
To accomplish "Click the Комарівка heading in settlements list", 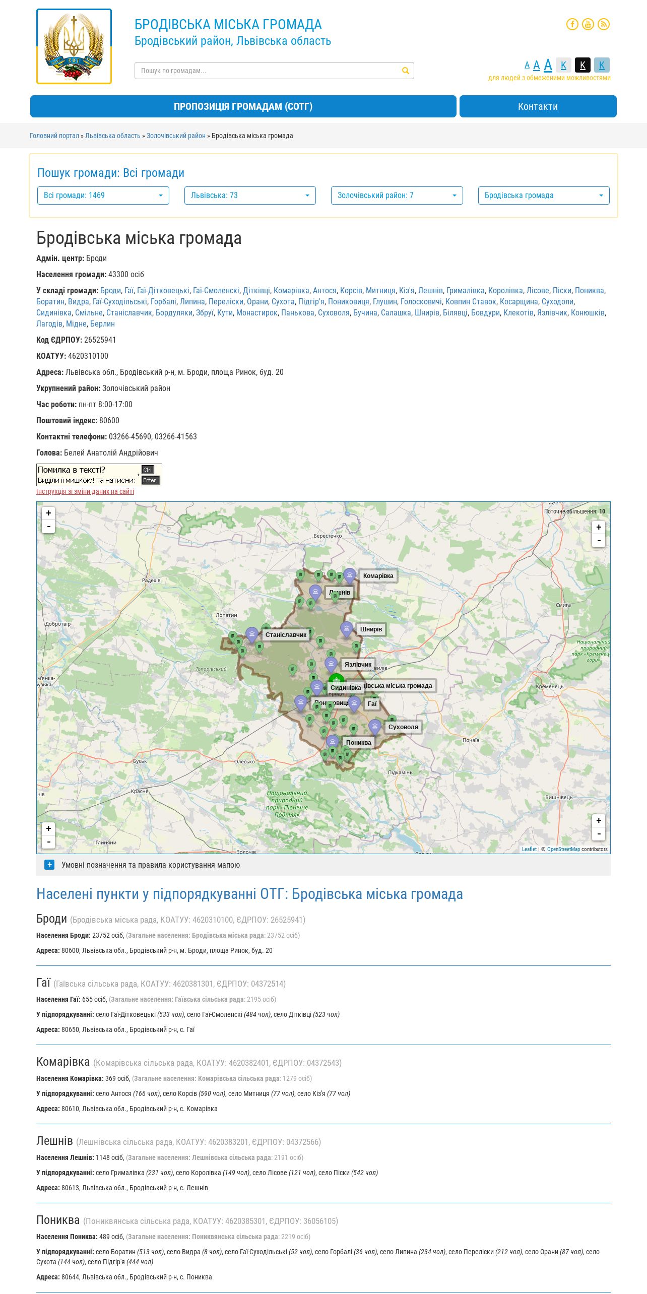I will [63, 1062].
